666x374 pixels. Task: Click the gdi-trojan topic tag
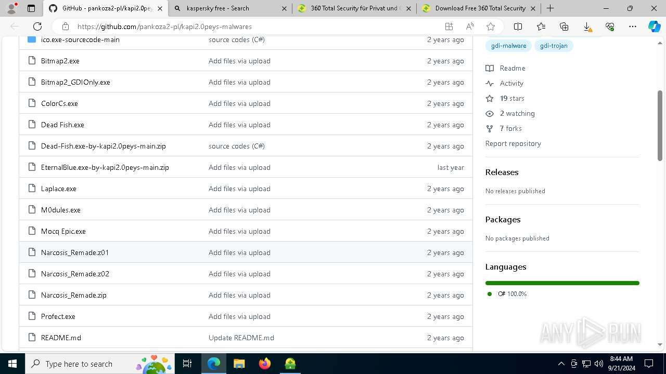point(554,46)
